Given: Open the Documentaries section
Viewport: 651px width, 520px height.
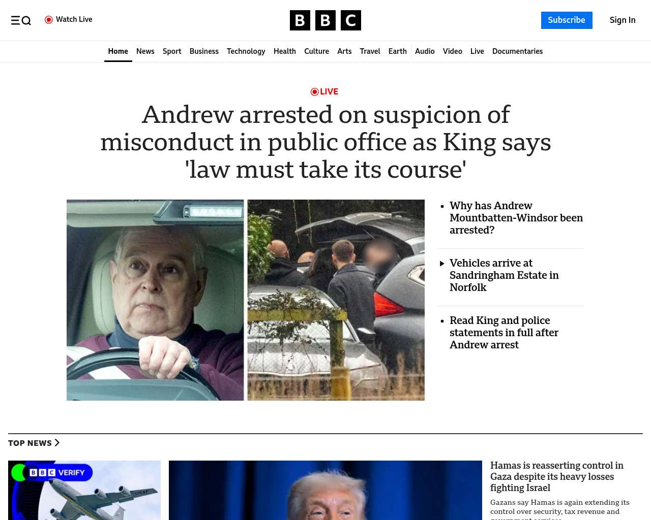Looking at the screenshot, I should 517,51.
